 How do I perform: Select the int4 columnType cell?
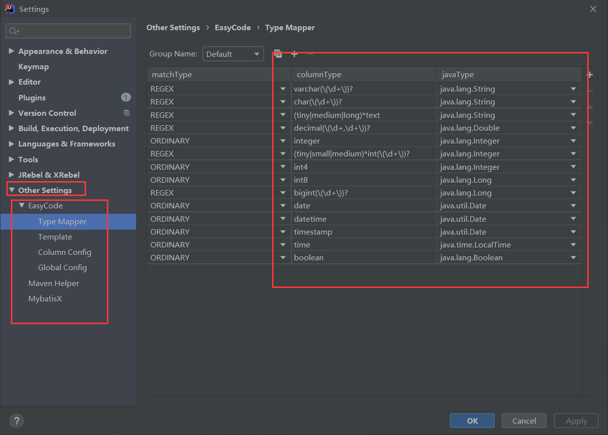coord(364,167)
